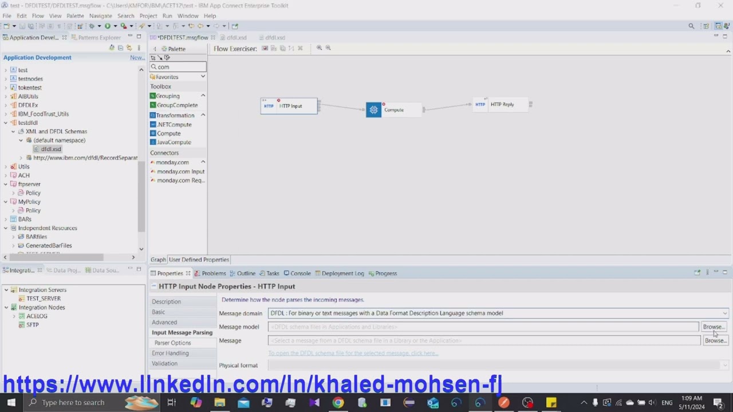
Task: Click the New wizard toolbar icon
Action: click(x=6, y=26)
